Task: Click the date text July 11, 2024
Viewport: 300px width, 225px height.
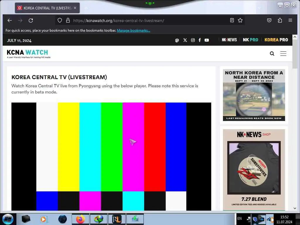Action: 19,40
